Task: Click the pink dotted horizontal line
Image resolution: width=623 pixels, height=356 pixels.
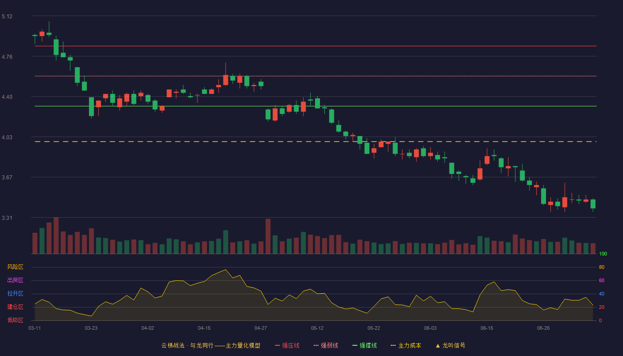Action: (x=316, y=76)
